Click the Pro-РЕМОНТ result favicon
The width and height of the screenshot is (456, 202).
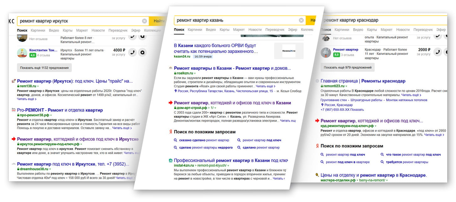(13, 110)
